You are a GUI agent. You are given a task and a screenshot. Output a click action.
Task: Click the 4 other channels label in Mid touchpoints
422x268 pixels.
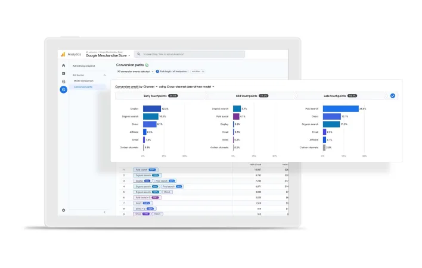(219, 148)
